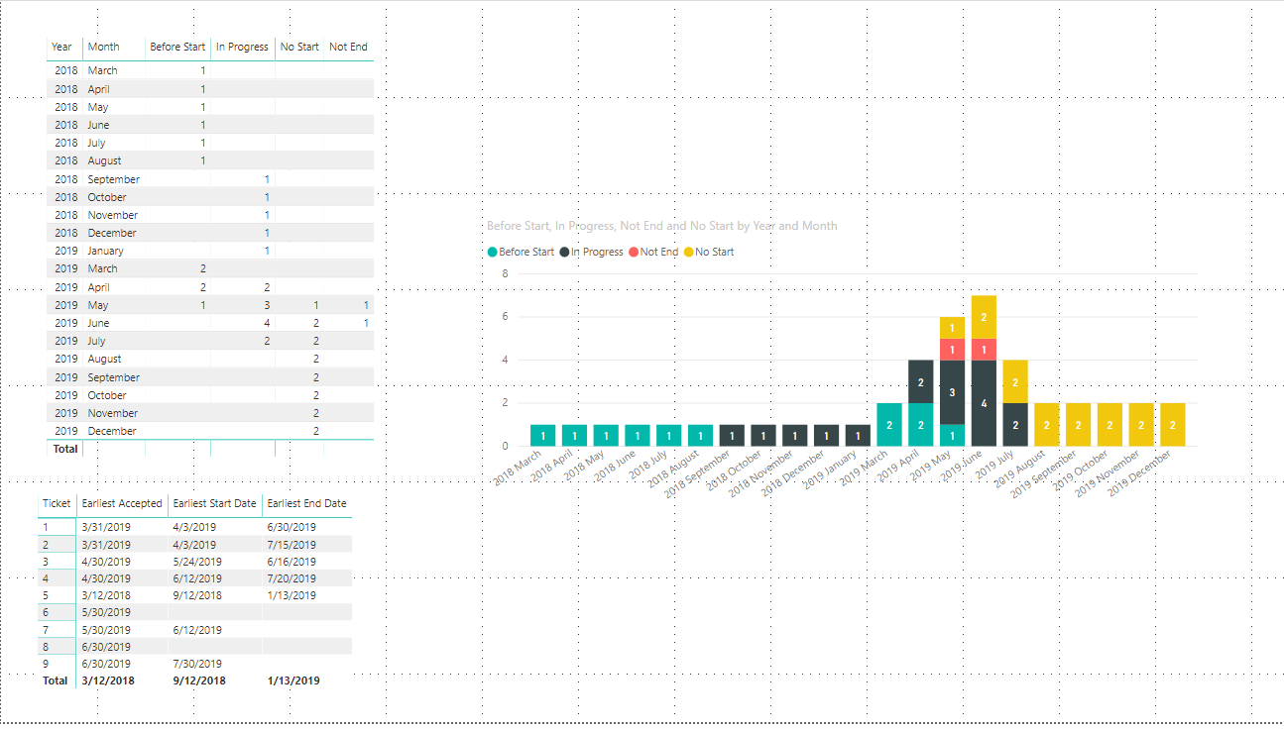The image size is (1284, 732).
Task: Select the dark 2019 January bar
Action: tap(858, 436)
